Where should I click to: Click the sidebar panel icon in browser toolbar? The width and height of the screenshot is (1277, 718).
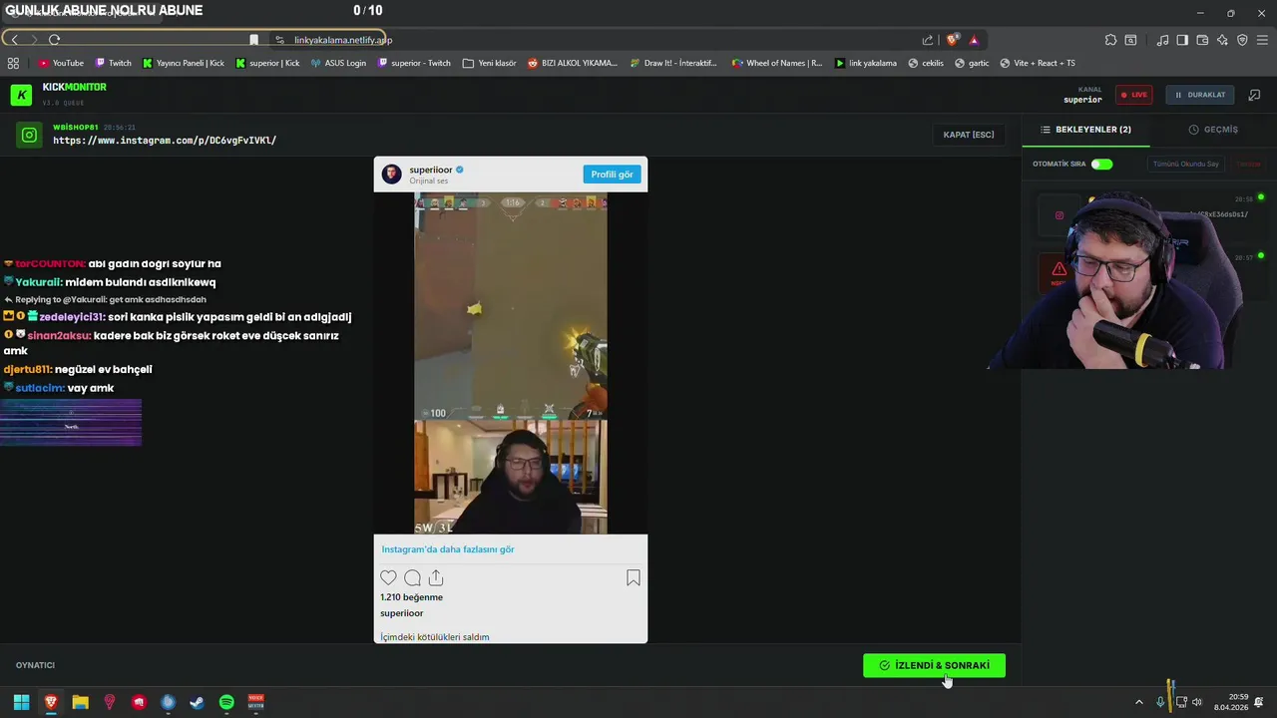point(1182,40)
